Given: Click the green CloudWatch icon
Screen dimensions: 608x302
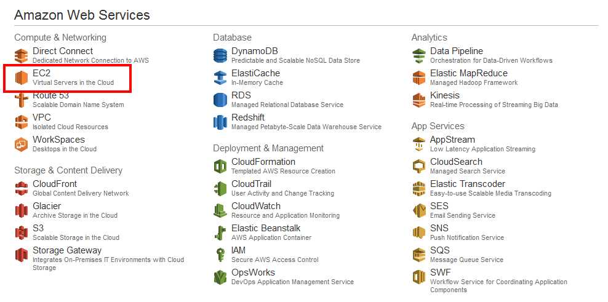Looking at the screenshot, I should pos(220,210).
